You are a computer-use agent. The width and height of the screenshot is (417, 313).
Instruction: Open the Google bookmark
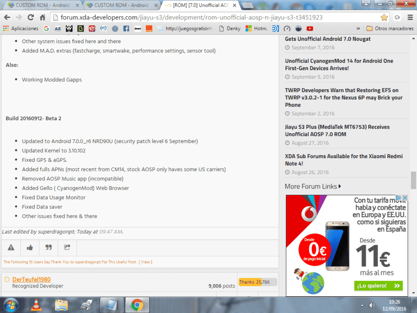coord(46,28)
